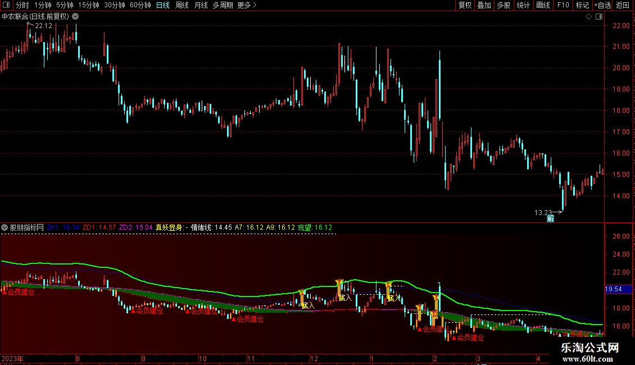Click the month 9 time axis marker
The width and height of the screenshot is (635, 365).
[143, 358]
